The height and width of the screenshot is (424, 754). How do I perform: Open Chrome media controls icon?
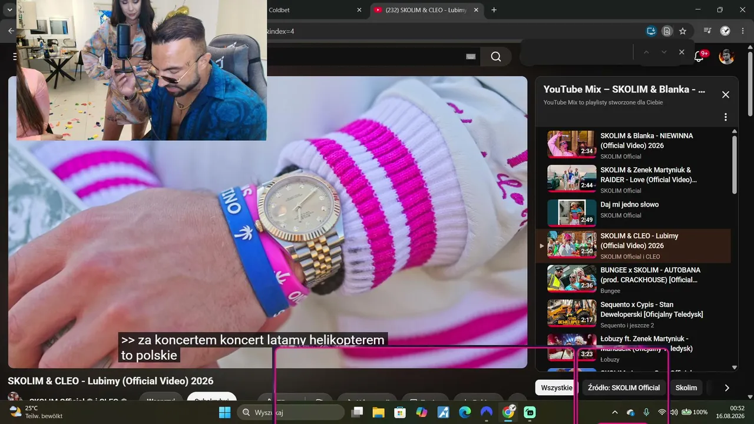coord(708,31)
